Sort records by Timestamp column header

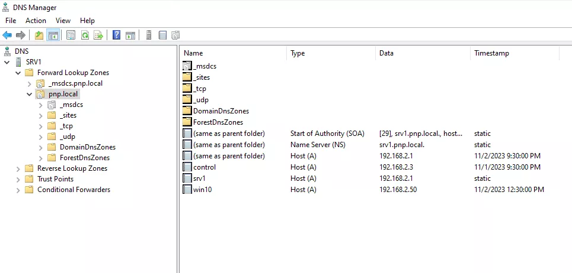click(515, 53)
